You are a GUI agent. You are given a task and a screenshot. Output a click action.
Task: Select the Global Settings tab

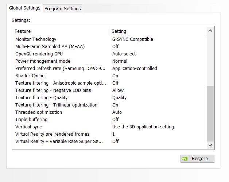25,8
